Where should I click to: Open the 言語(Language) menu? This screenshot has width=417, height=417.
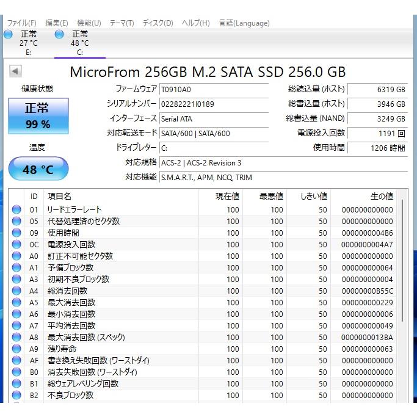(x=244, y=23)
